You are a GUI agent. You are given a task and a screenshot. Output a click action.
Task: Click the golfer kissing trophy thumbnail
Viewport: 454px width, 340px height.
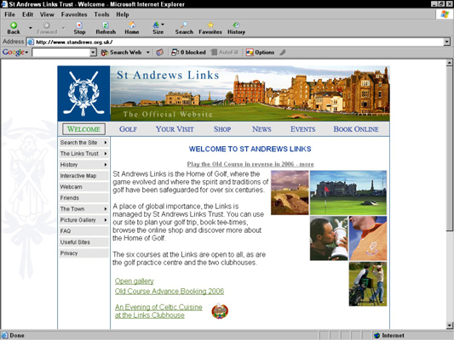[x=329, y=238]
